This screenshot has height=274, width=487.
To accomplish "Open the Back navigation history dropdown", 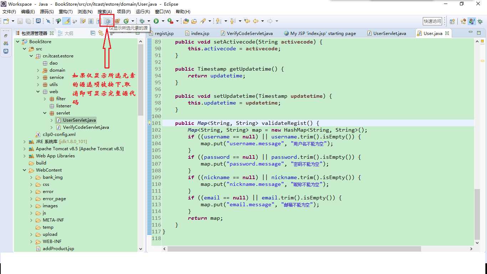I will pyautogui.click(x=262, y=21).
